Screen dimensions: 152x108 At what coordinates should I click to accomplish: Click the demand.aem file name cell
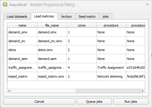tap(52, 59)
